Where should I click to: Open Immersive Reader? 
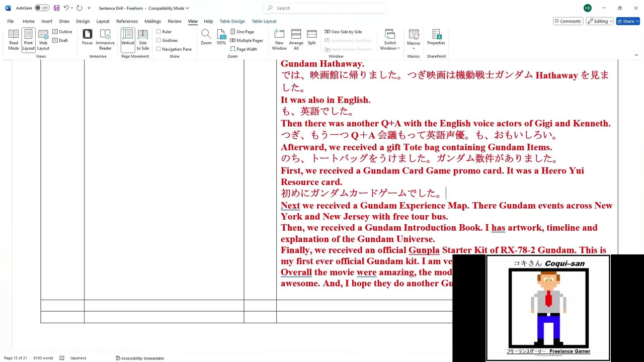pyautogui.click(x=105, y=40)
